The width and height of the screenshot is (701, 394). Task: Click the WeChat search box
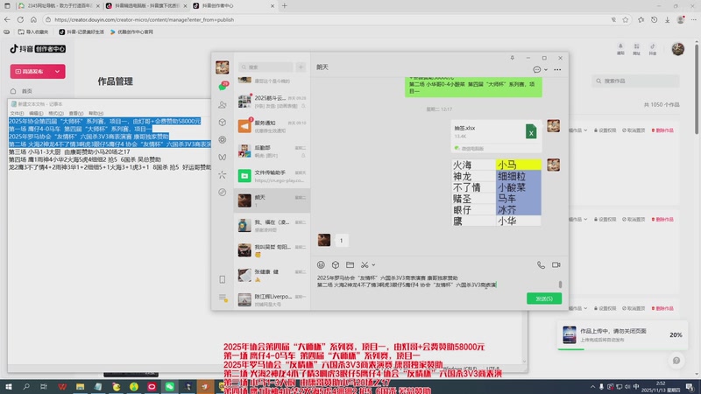coord(266,67)
